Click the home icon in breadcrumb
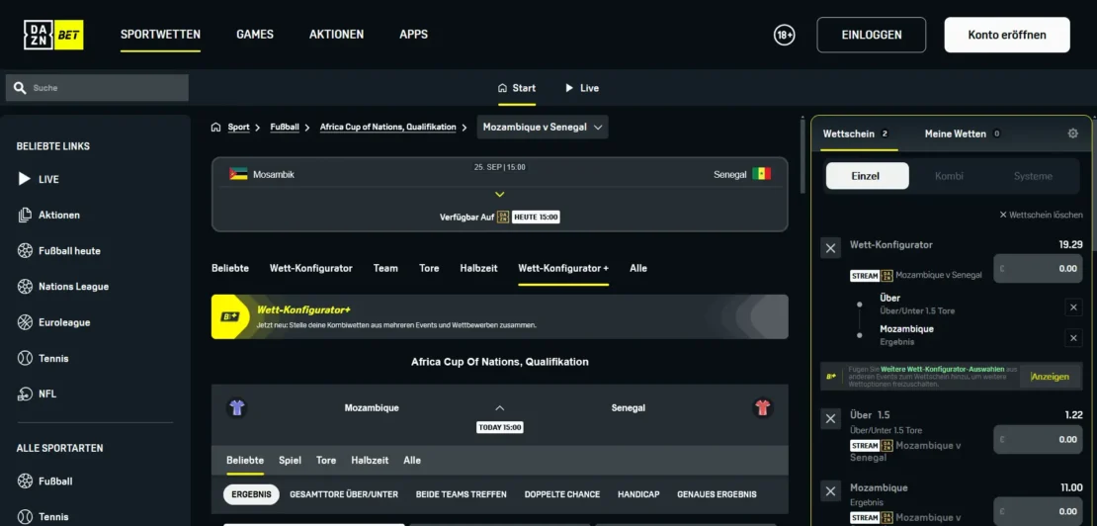The image size is (1097, 526). [x=216, y=128]
